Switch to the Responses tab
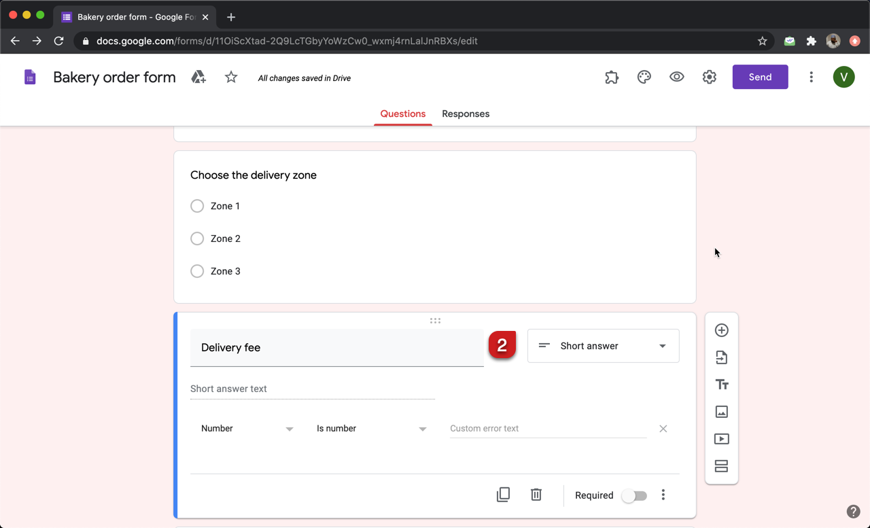Screen dimensions: 870x528 (466, 114)
